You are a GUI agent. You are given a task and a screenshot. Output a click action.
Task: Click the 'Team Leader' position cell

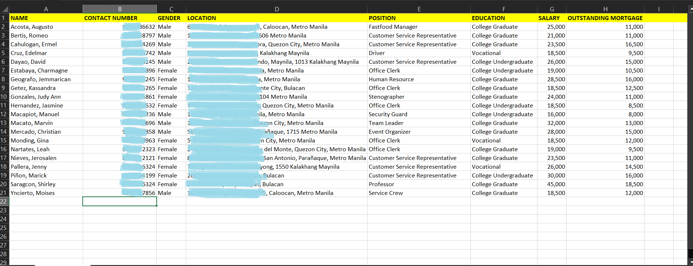419,123
